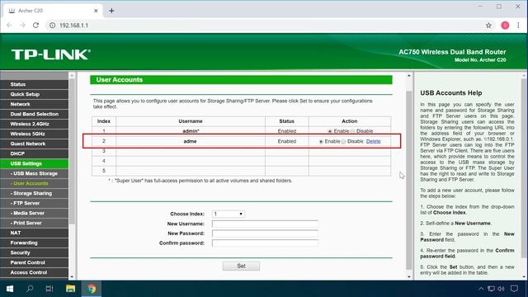
Task: Open the Choose Index dropdown
Action: 228,214
